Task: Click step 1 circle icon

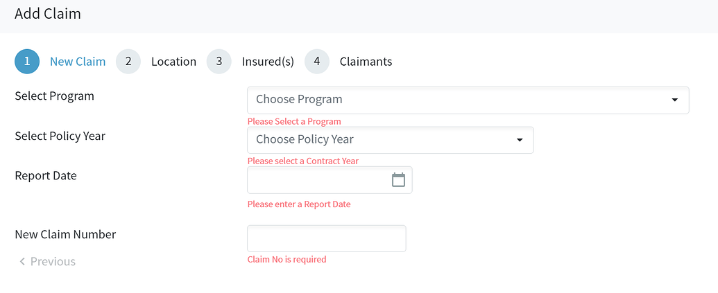Action: [27, 61]
